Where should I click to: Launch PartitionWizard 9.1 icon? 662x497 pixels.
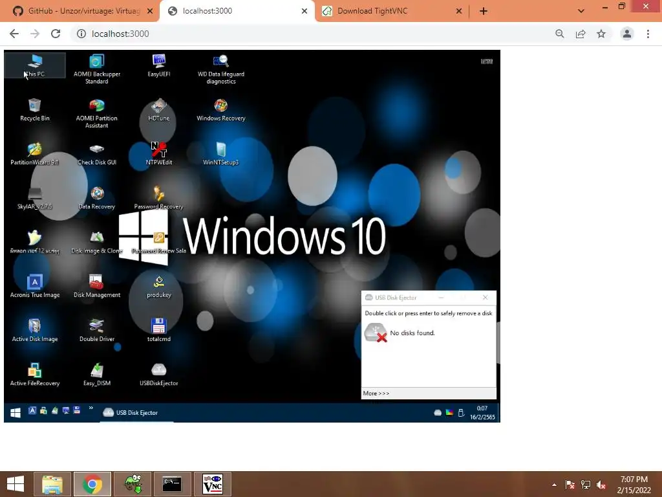[35, 154]
